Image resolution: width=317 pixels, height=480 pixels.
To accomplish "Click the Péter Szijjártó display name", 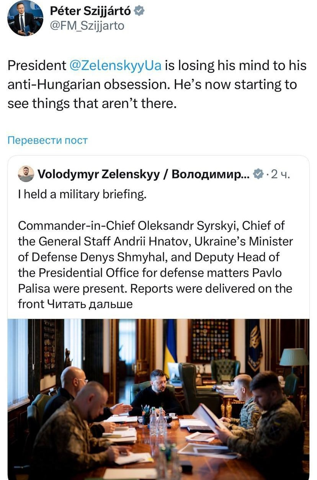I will point(90,11).
